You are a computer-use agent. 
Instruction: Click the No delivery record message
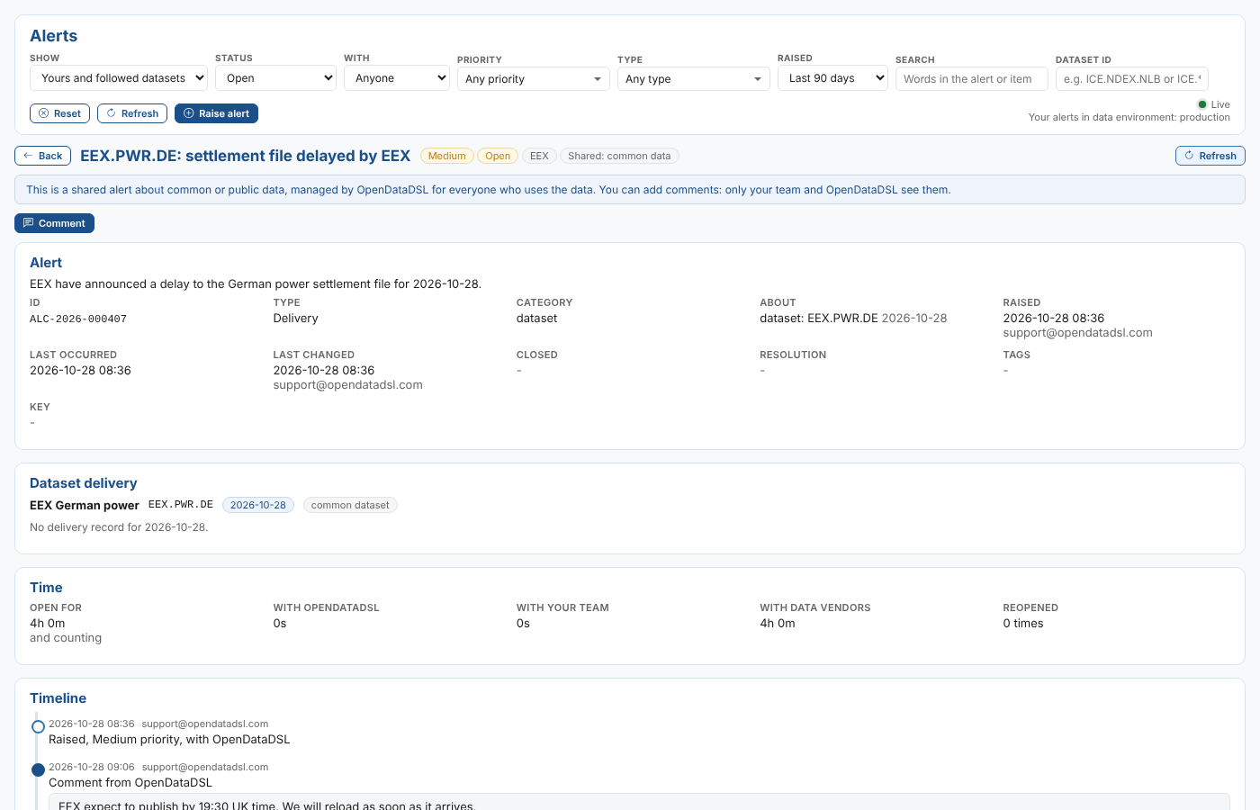click(119, 527)
